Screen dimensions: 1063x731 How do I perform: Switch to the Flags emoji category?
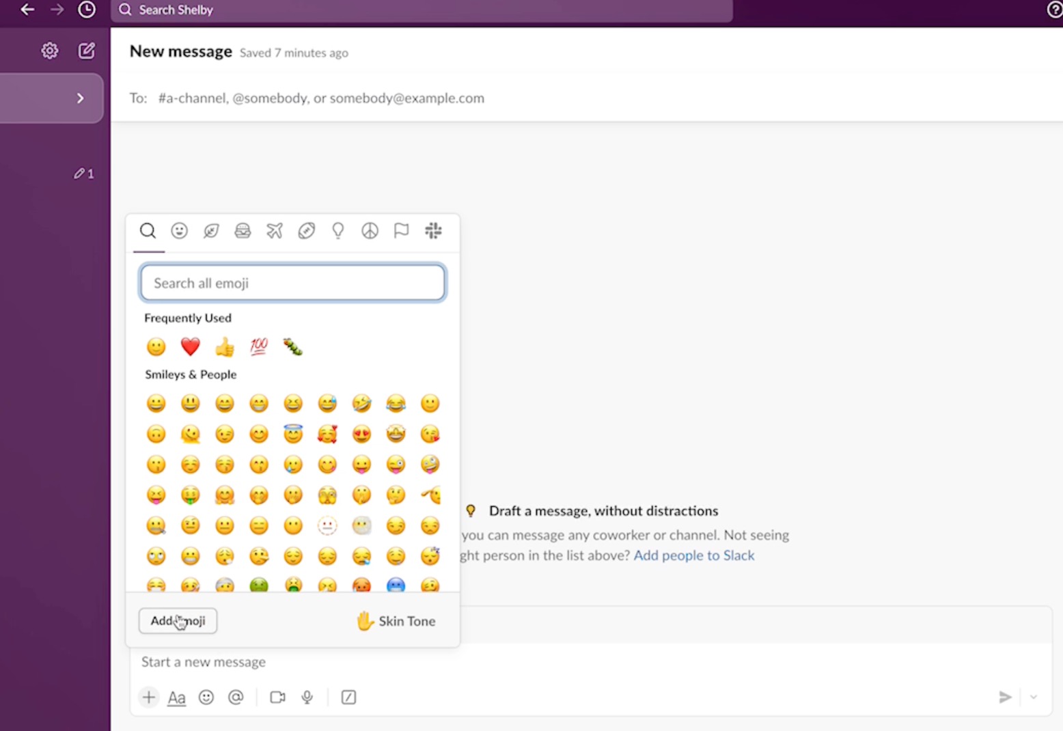(401, 231)
